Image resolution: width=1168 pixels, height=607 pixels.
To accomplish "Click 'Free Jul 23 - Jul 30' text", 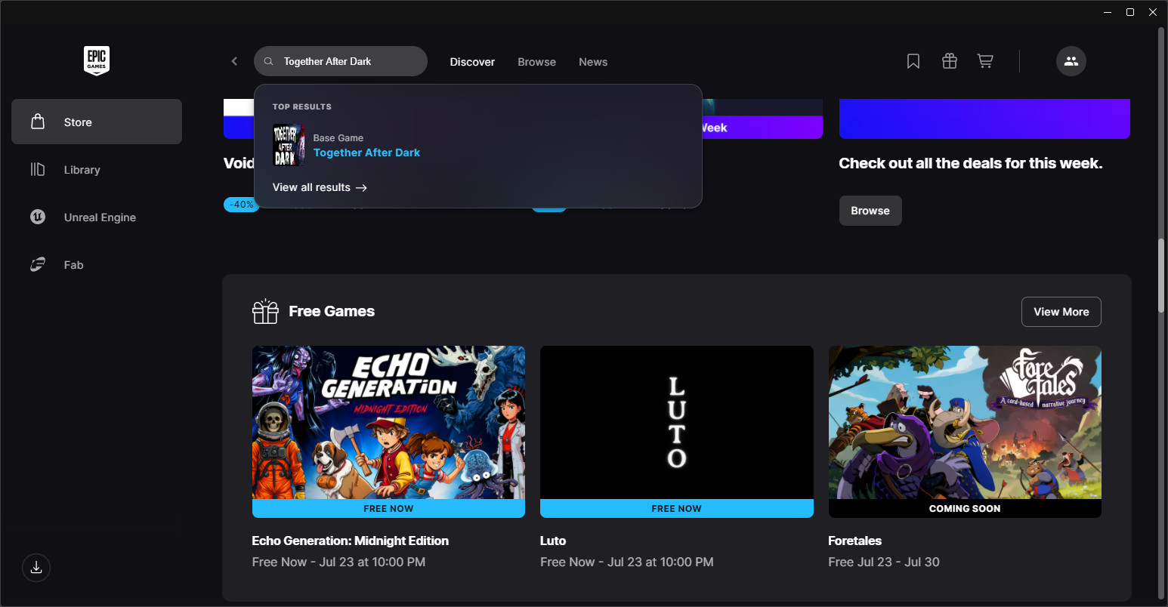I will click(x=884, y=562).
